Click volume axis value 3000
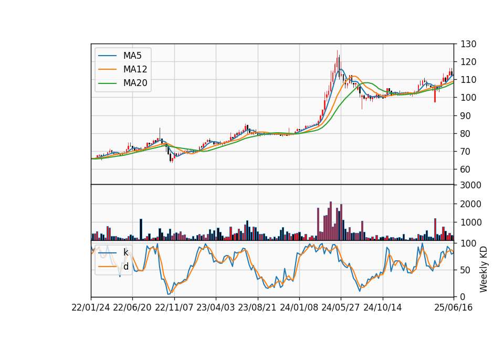Screen dimensions: 504x362 471,185
